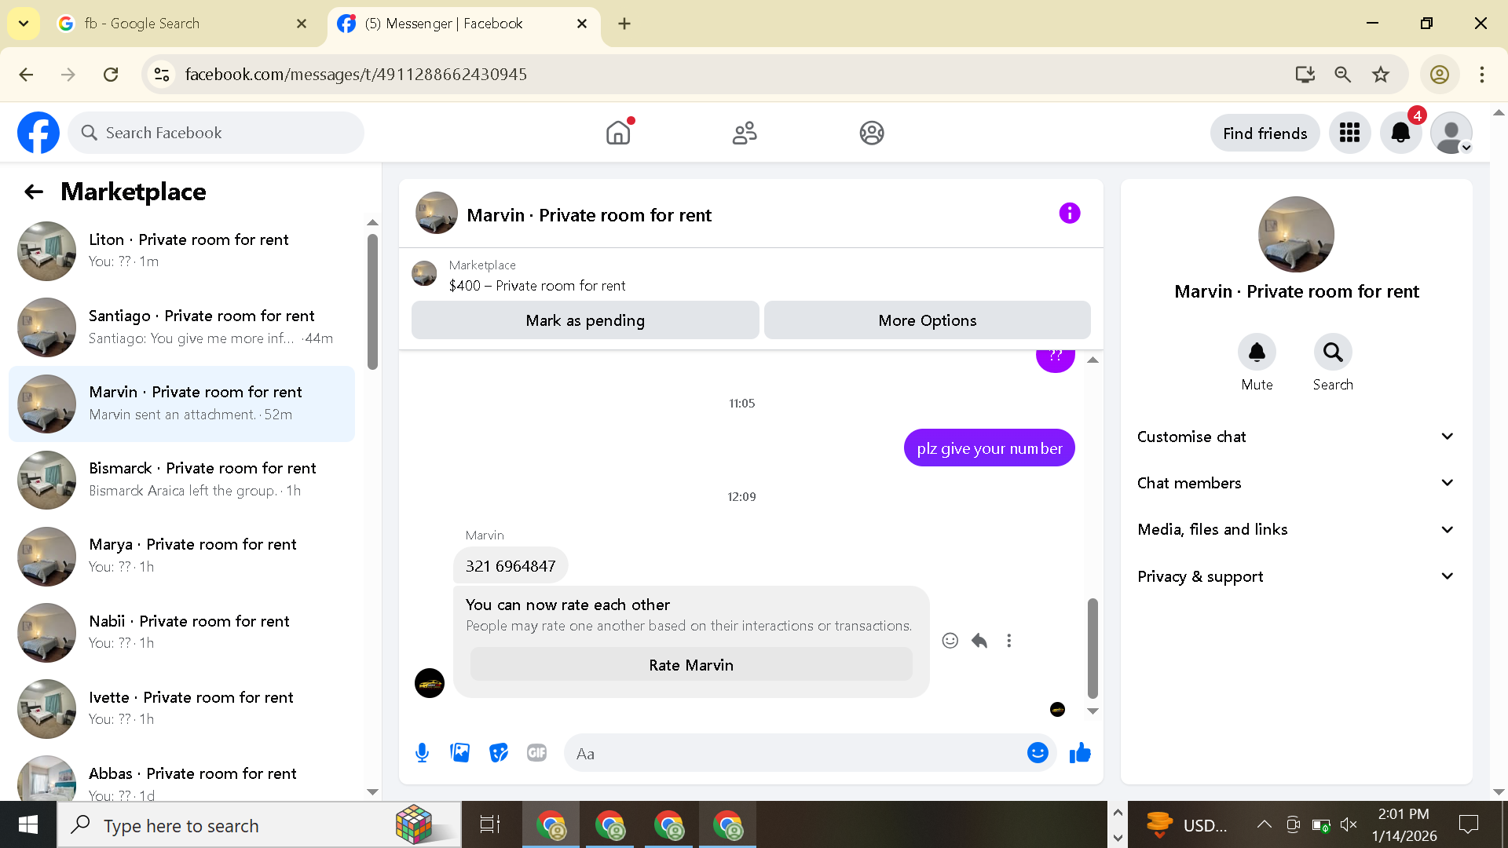Viewport: 1508px width, 848px height.
Task: Open the Facebook menu grid
Action: (x=1349, y=133)
